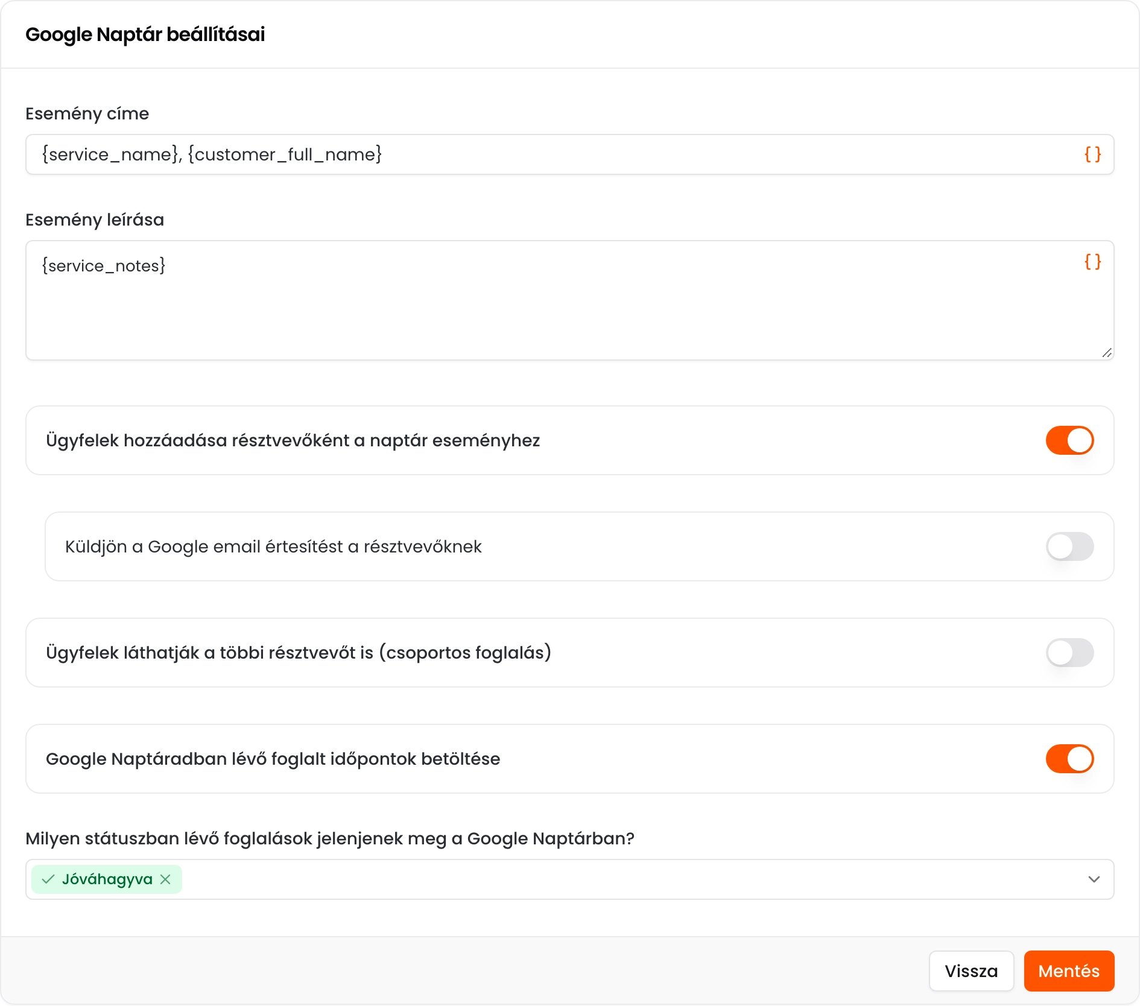The height and width of the screenshot is (1006, 1140).
Task: Click 'Ügyfelek láthatják a többi résztvevőt' text
Action: 299,653
